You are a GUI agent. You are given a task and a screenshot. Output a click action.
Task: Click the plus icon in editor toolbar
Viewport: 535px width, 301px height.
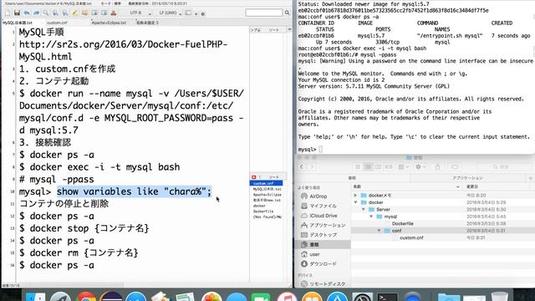point(196,14)
